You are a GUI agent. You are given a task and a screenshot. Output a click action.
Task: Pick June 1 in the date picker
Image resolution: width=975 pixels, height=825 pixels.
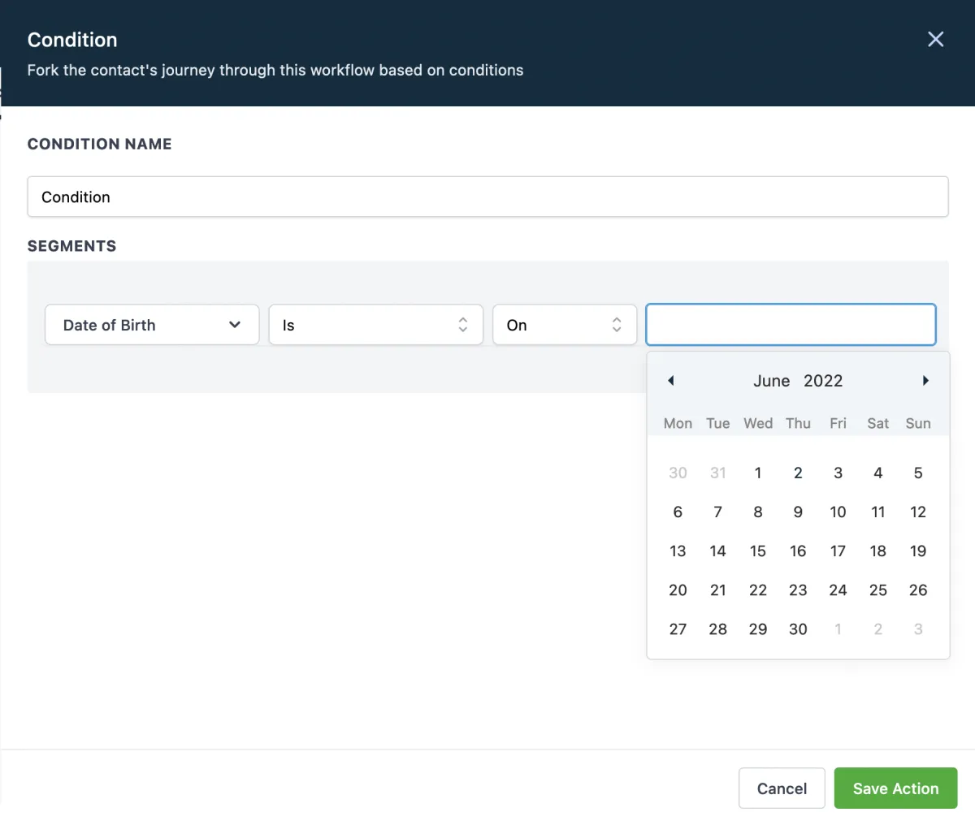[758, 473]
